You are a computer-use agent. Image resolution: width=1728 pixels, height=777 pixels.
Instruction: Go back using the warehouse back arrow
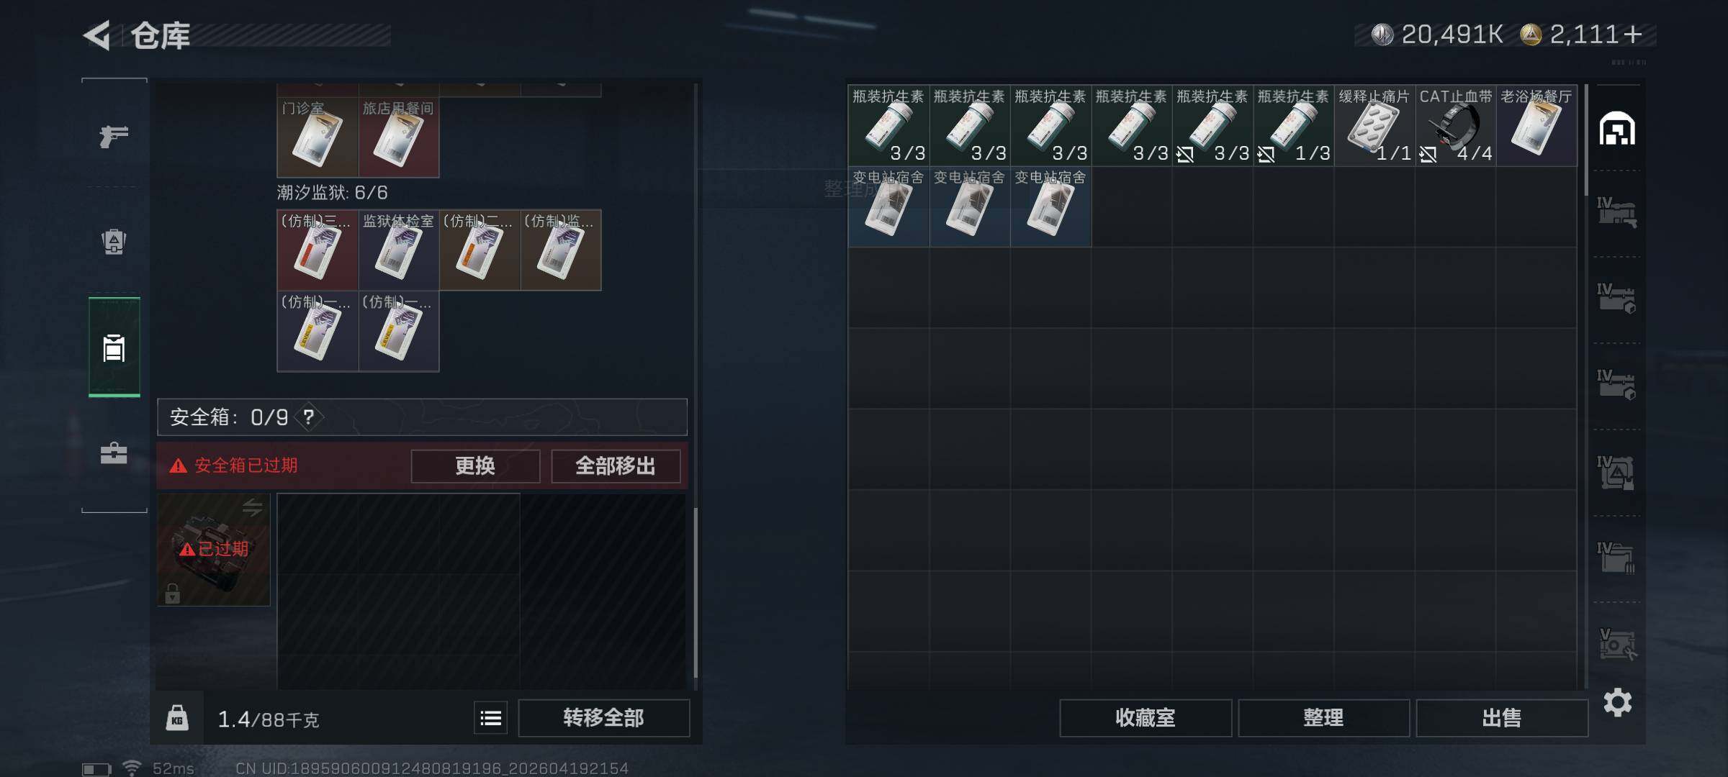click(x=96, y=35)
